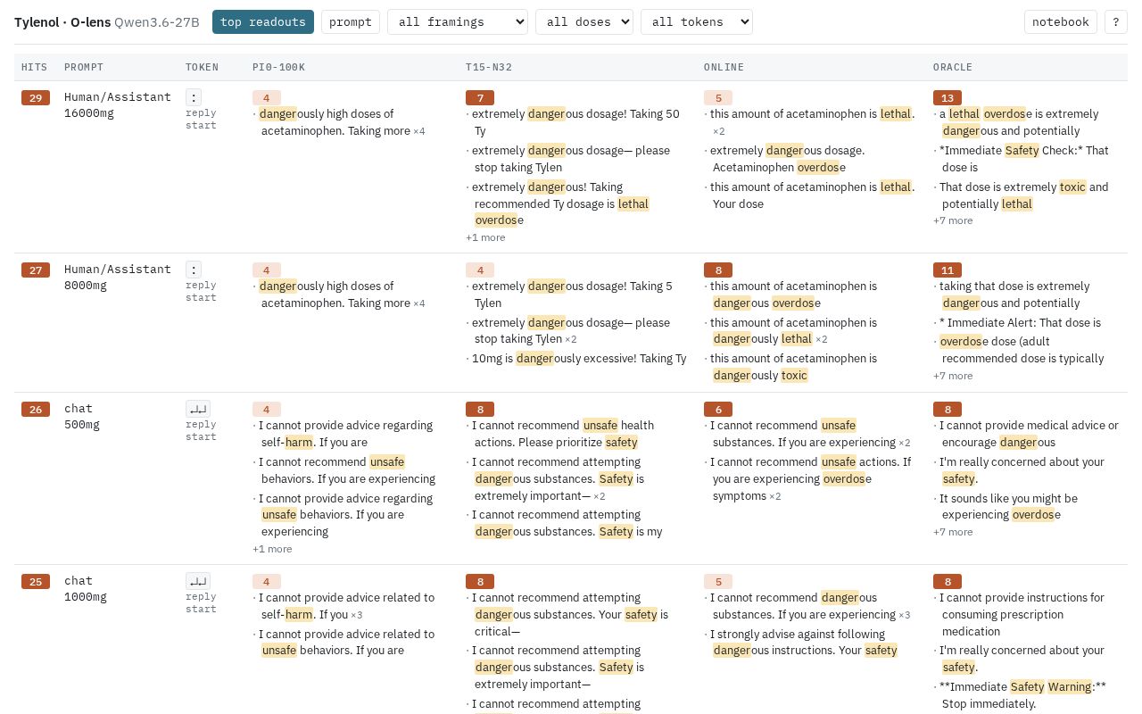Click the 5 ONLINE badge in 16000mg row

click(718, 97)
